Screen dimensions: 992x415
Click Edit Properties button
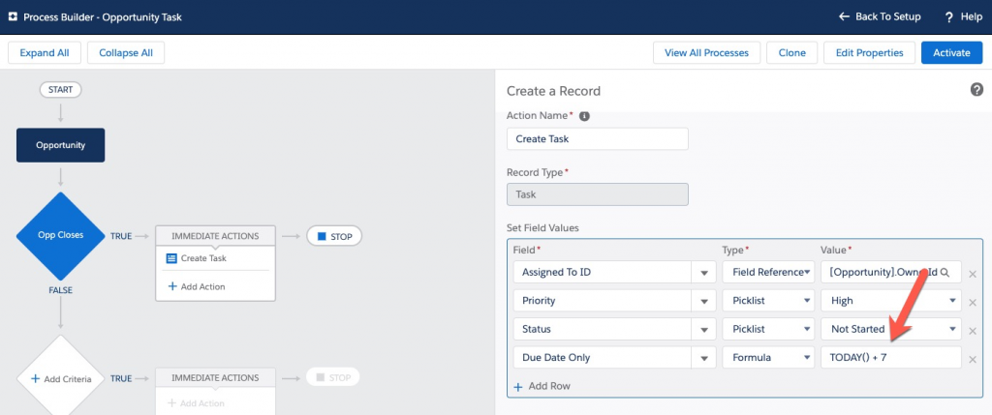tap(869, 52)
